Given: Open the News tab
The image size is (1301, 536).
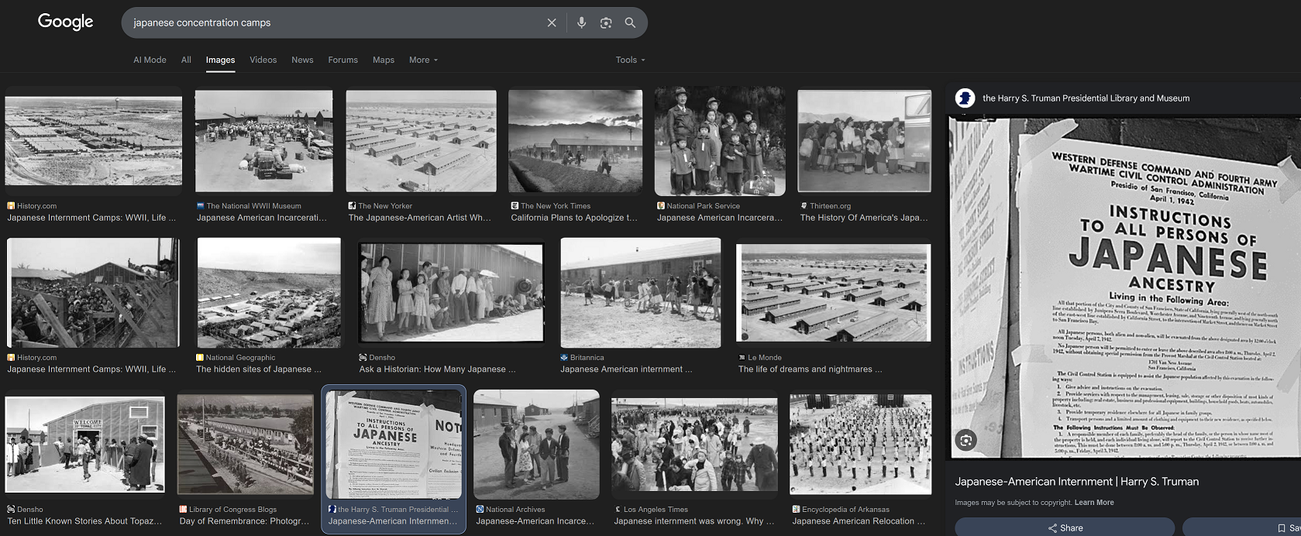Looking at the screenshot, I should [302, 60].
